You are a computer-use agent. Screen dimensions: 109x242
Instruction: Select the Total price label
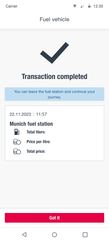[x=36, y=152]
